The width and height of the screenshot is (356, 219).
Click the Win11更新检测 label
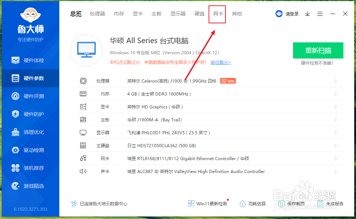click(211, 204)
